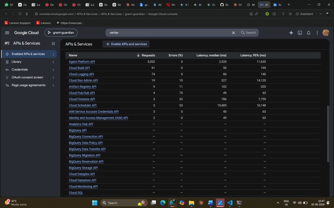334x208 pixels.
Task: Click Windows taskbar Search box
Action: tap(124, 203)
